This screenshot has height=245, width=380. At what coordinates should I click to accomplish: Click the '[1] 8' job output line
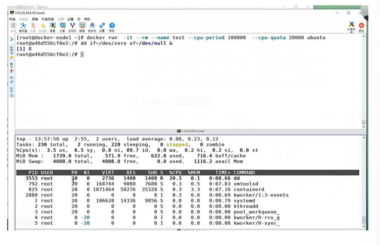(24, 49)
